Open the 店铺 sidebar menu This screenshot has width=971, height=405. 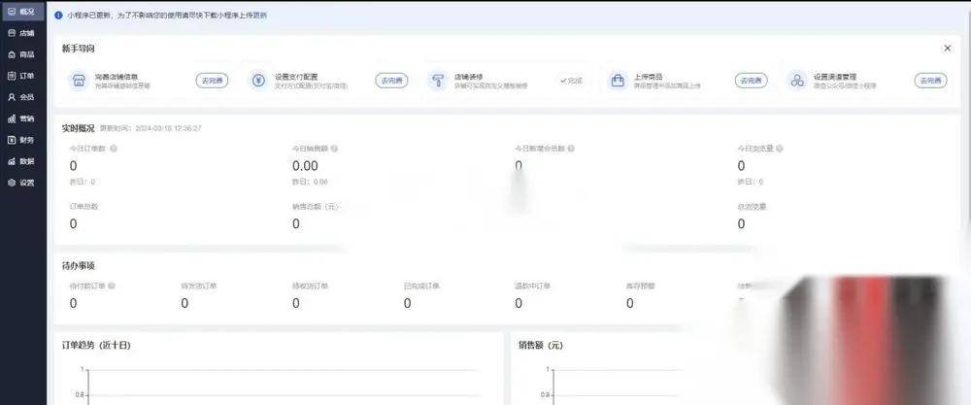pos(22,33)
